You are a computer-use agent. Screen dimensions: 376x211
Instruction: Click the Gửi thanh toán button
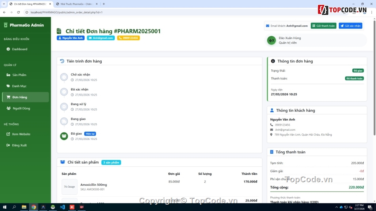tap(323, 26)
